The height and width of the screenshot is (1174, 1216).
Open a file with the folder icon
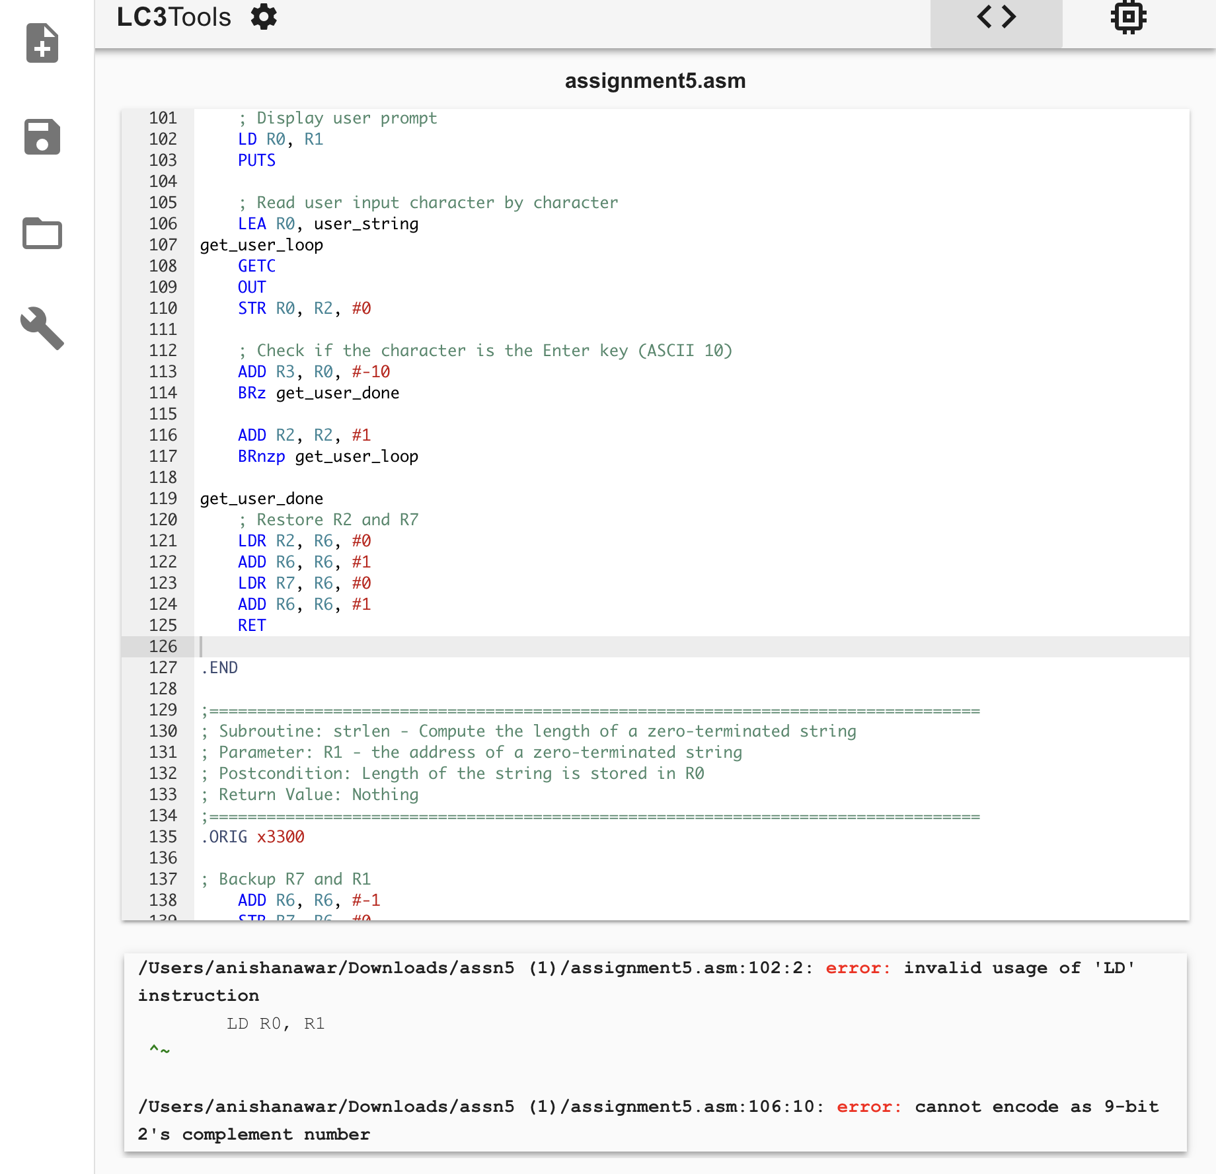[x=42, y=233]
